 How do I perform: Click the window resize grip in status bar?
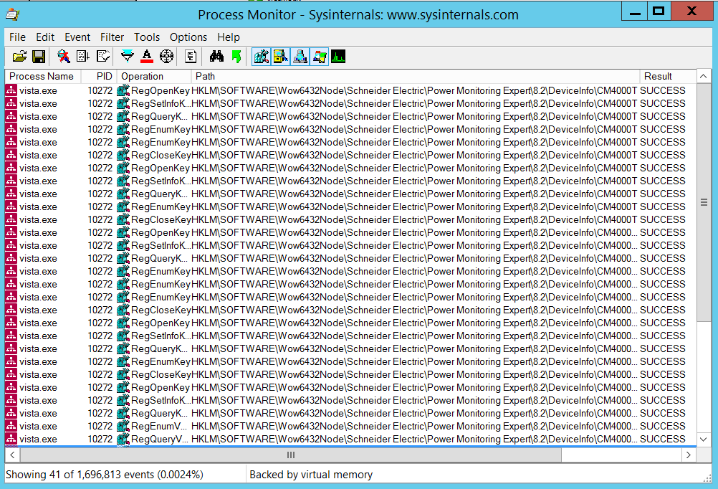pyautogui.click(x=707, y=478)
